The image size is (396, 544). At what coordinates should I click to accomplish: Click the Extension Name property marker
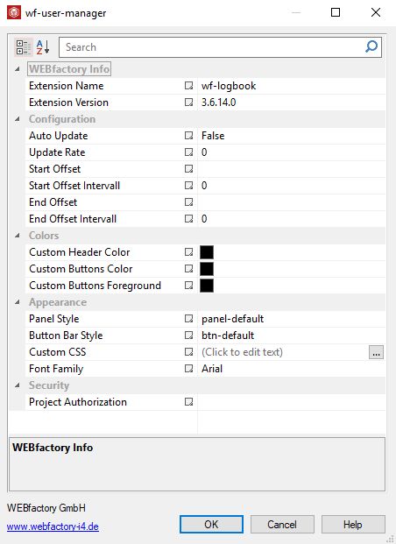coord(188,86)
